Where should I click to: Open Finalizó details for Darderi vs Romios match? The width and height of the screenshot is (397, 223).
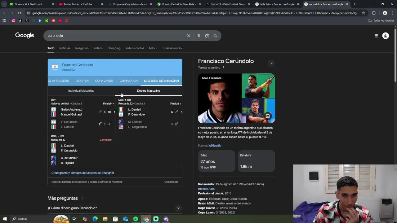176,104
